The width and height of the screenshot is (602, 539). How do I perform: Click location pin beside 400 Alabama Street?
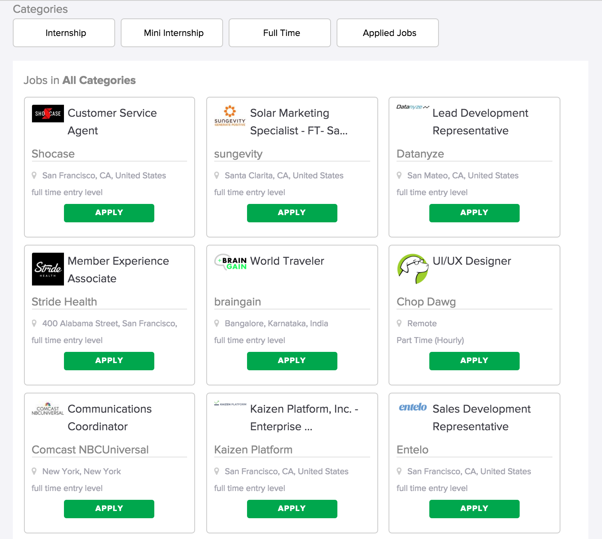click(34, 323)
